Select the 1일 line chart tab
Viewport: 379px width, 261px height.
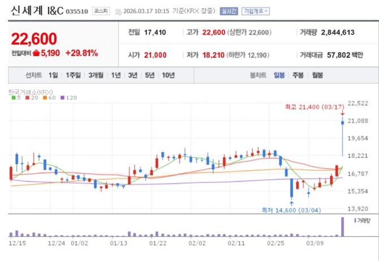[x=53, y=75]
